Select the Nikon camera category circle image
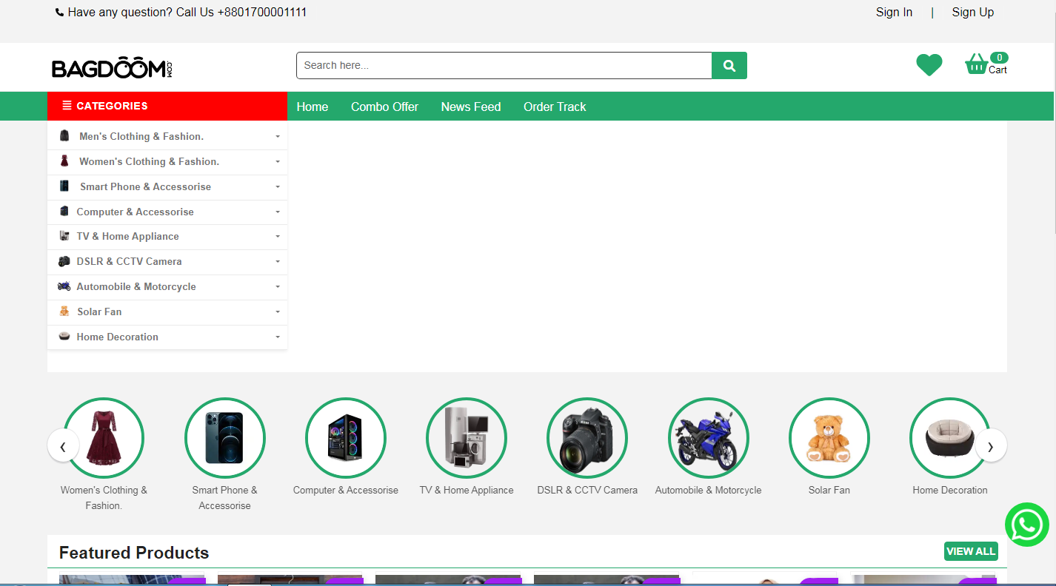The width and height of the screenshot is (1056, 586). pyautogui.click(x=587, y=438)
